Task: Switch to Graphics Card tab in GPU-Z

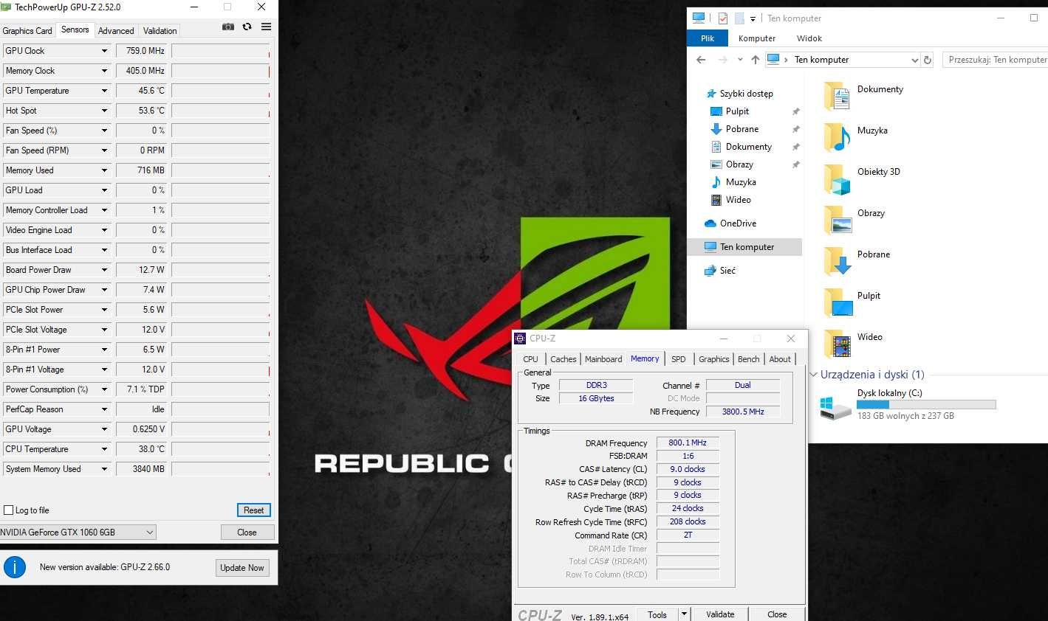Action: pos(27,31)
